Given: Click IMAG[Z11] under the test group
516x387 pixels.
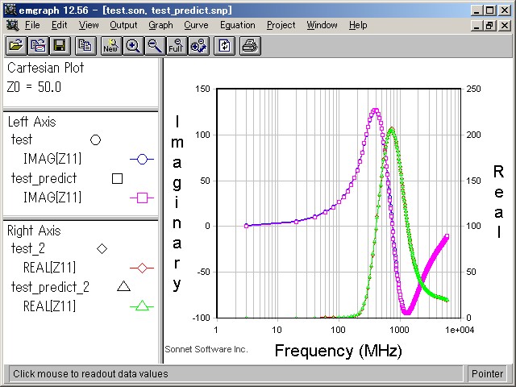Looking at the screenshot, I should [x=52, y=159].
